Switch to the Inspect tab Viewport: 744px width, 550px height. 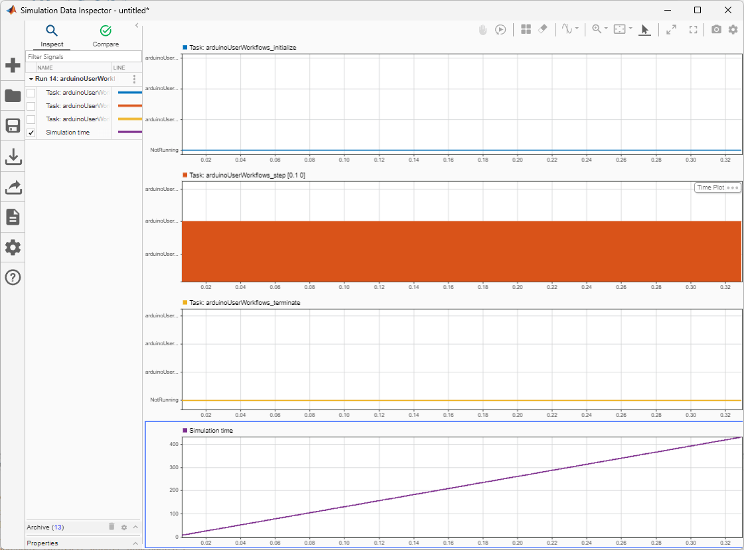(x=52, y=36)
